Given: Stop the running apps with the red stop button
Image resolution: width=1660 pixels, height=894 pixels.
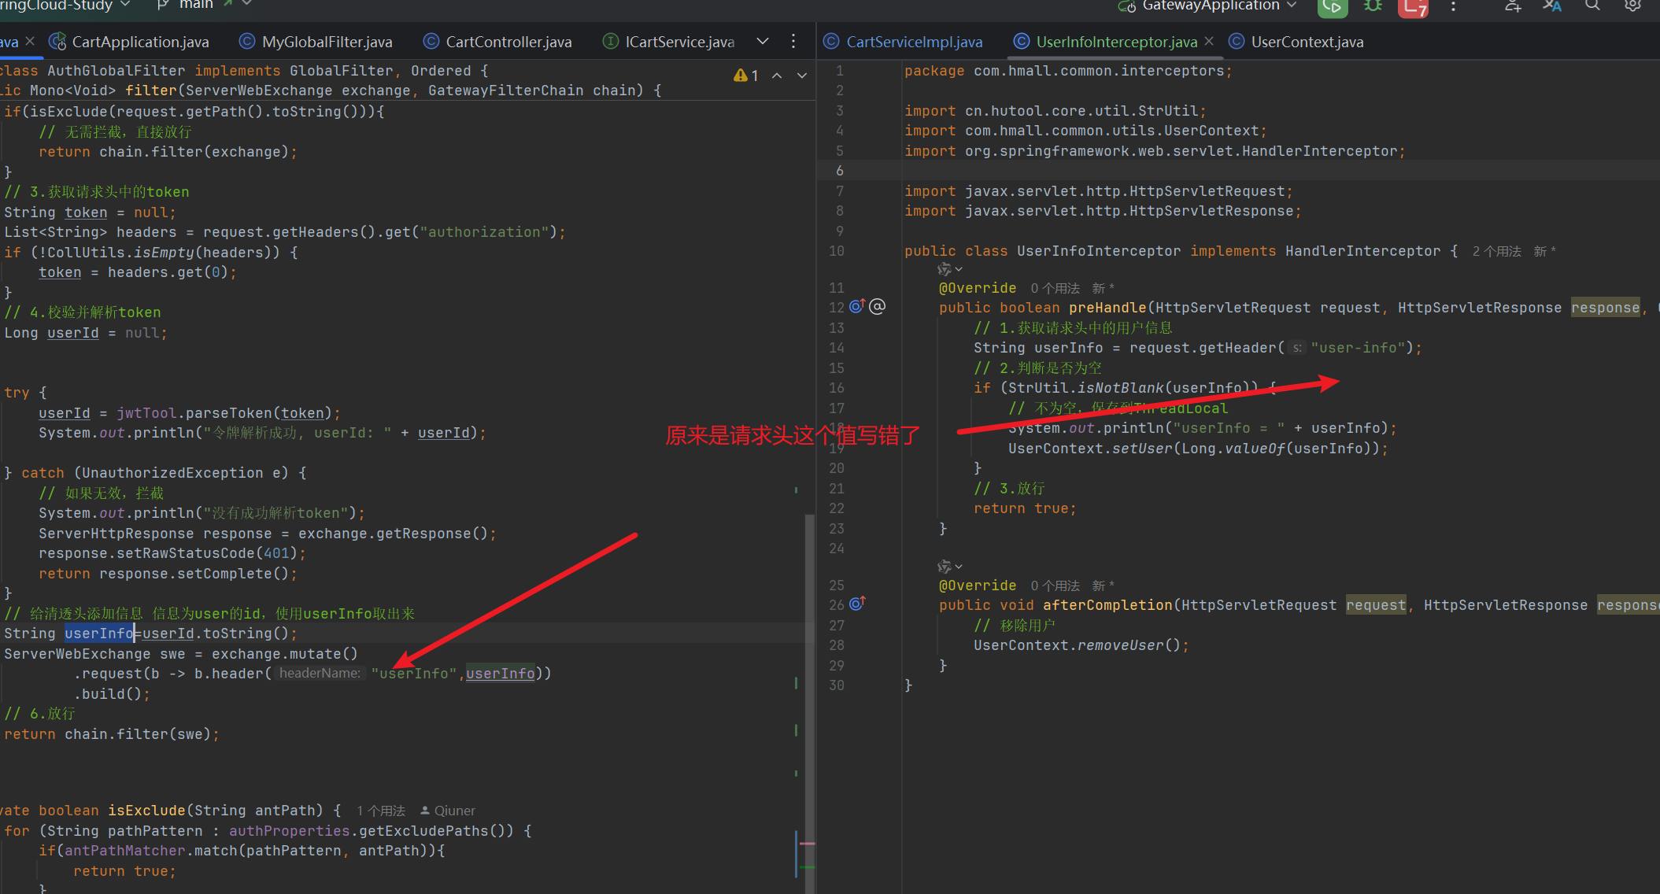Looking at the screenshot, I should [x=1414, y=7].
